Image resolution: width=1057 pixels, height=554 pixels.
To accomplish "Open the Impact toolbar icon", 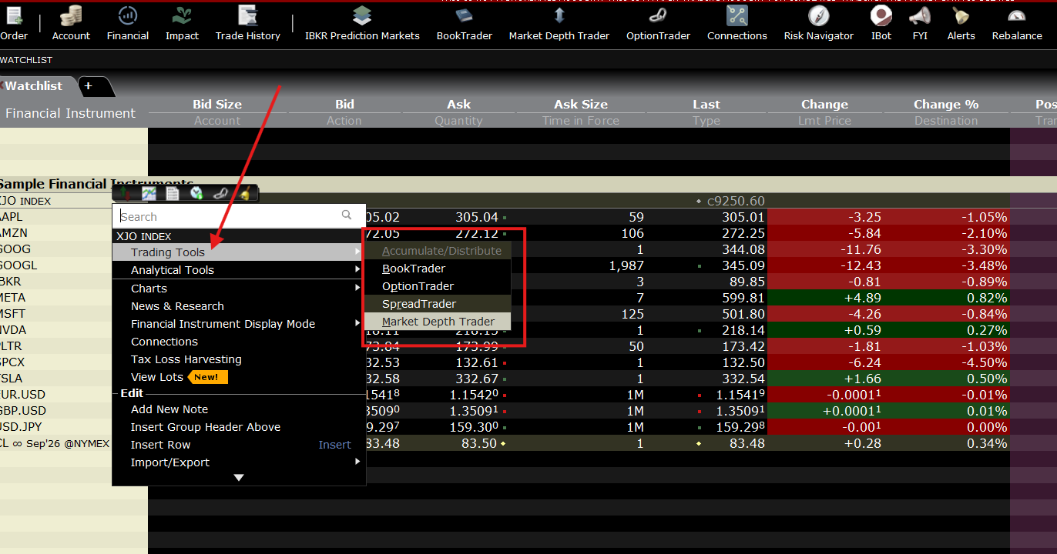I will click(x=182, y=23).
